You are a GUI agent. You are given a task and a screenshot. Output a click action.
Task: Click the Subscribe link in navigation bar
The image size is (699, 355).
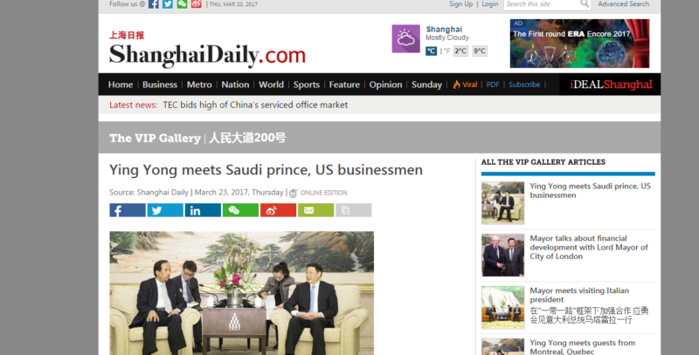point(524,85)
